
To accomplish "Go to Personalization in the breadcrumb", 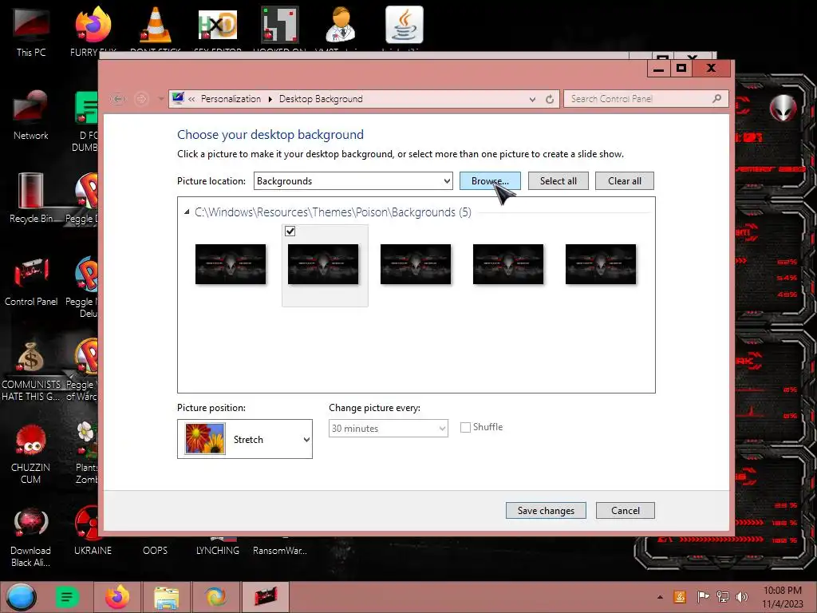I will coord(231,99).
